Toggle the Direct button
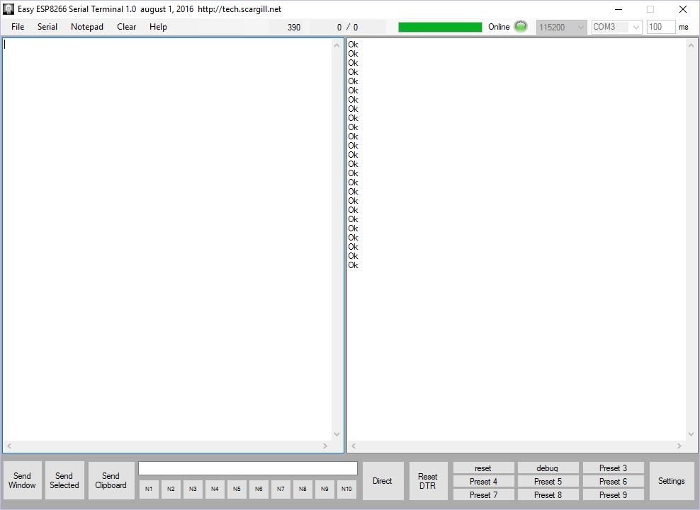This screenshot has width=700, height=510. (x=382, y=481)
